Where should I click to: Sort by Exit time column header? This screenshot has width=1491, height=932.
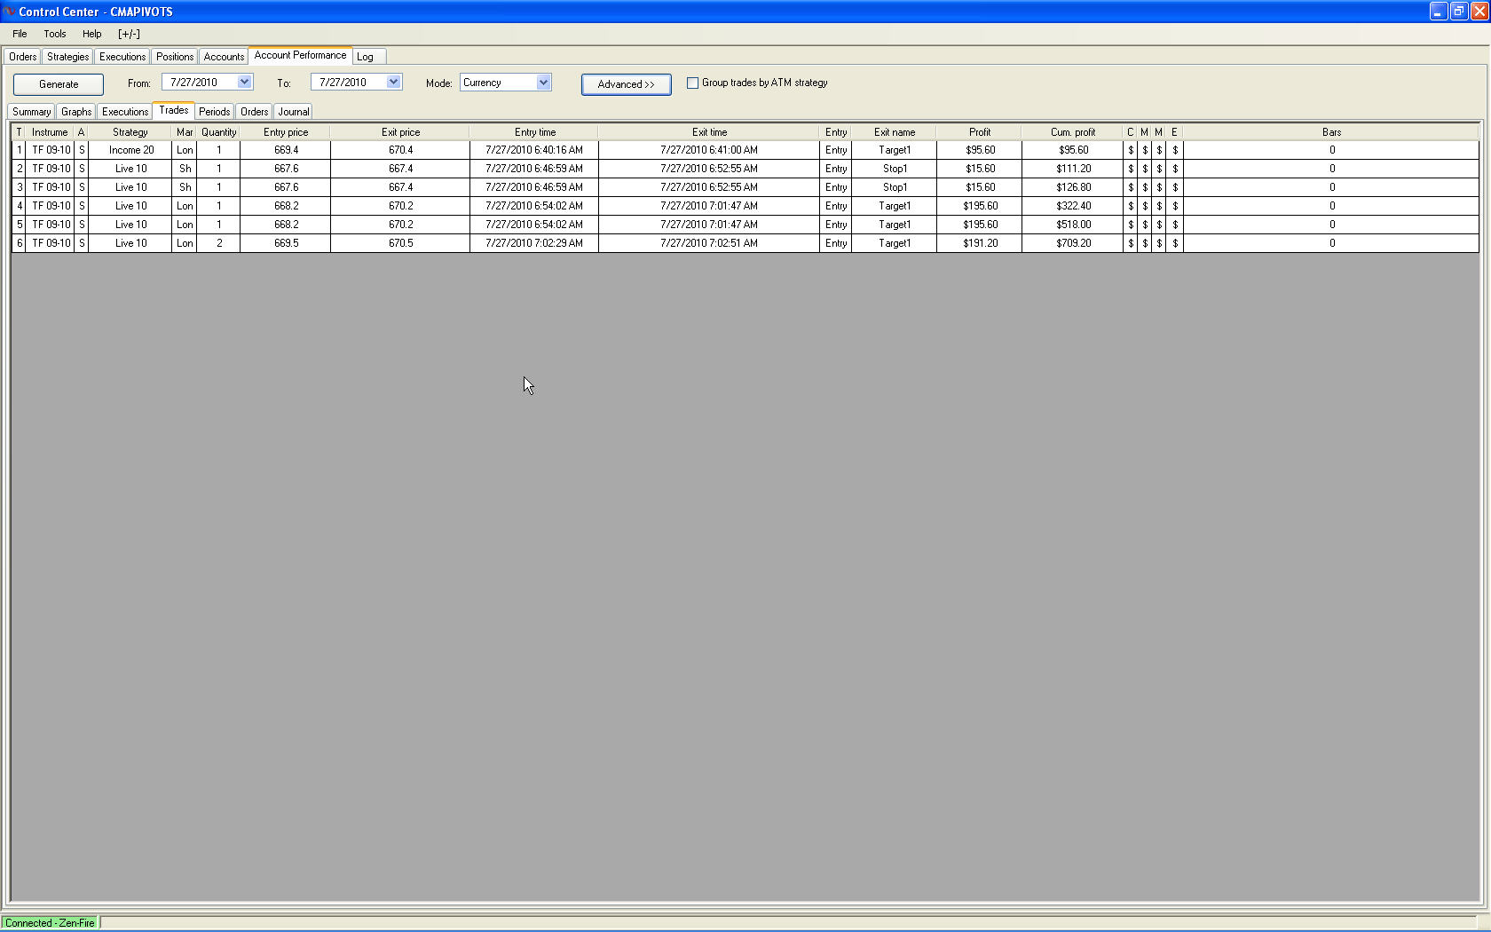click(709, 132)
